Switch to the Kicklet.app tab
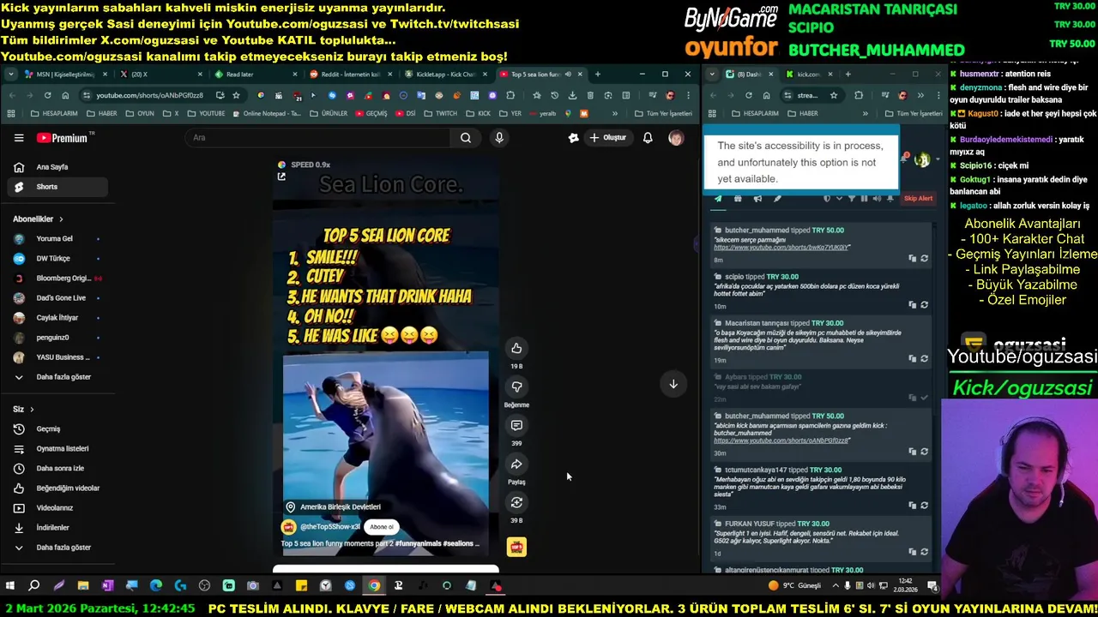1098x617 pixels. 444,75
